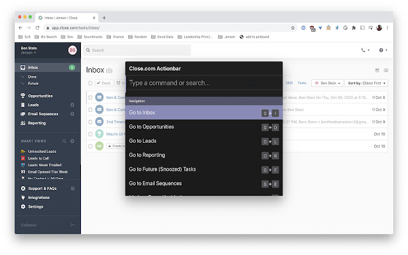Open the extensions puzzle icon

354,27
